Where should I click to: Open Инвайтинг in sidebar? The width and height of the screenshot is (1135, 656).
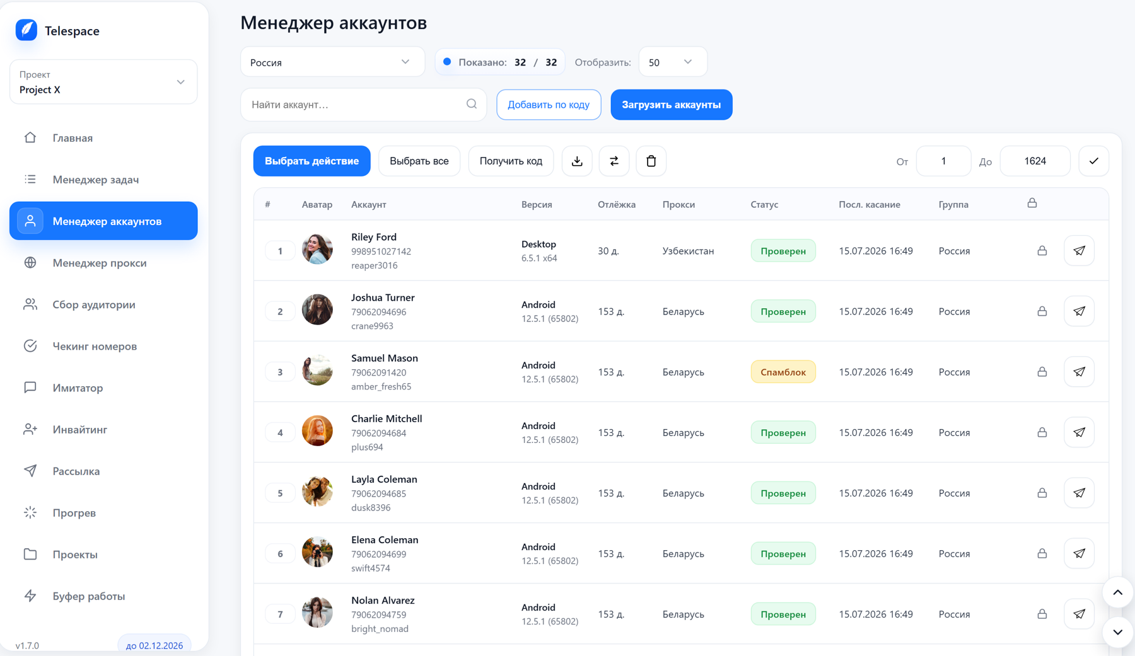[103, 429]
